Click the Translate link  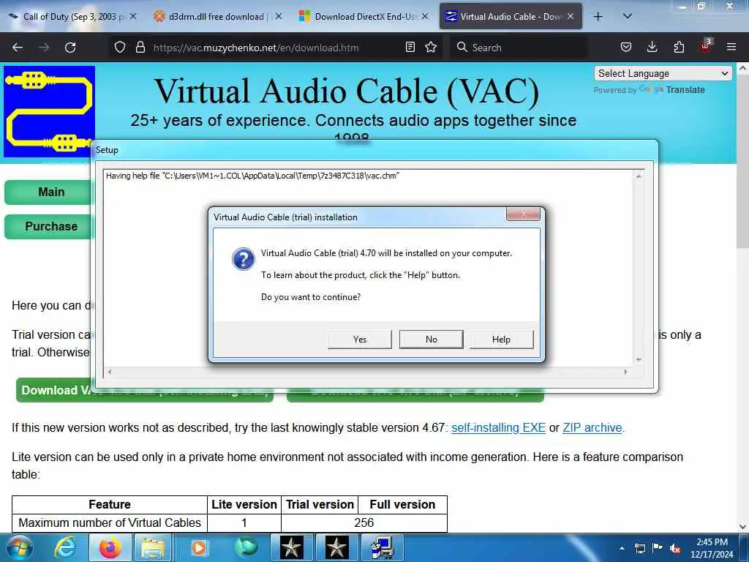pos(685,90)
